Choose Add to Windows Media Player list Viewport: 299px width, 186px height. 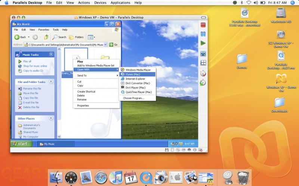96,65
